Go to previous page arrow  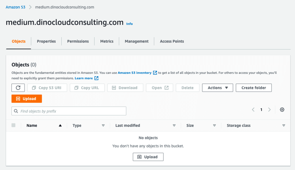(253, 110)
